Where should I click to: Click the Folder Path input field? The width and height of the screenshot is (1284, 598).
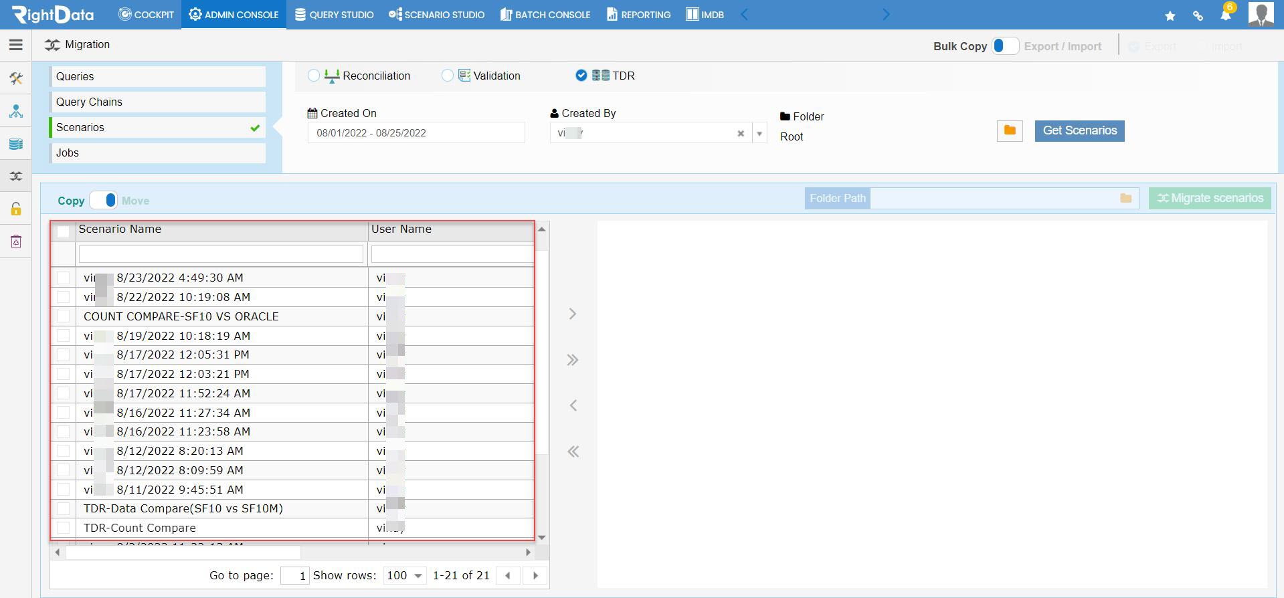tap(994, 198)
